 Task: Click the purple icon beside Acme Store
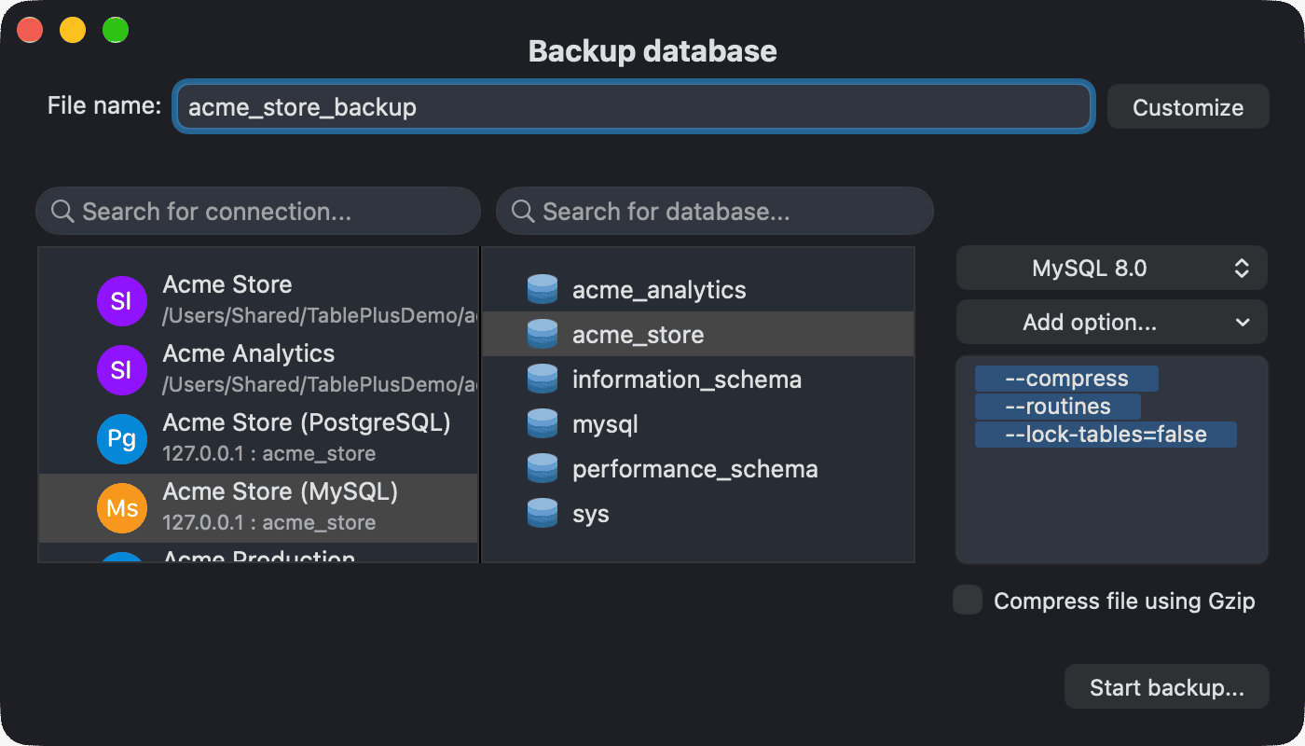tap(122, 300)
